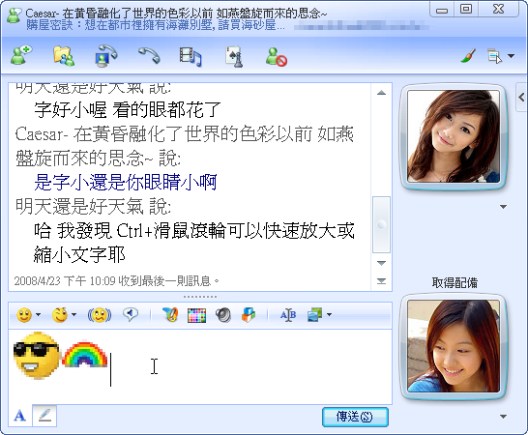The image size is (528, 435).
Task: Change the window color scheme with paintbrush
Action: [x=468, y=56]
